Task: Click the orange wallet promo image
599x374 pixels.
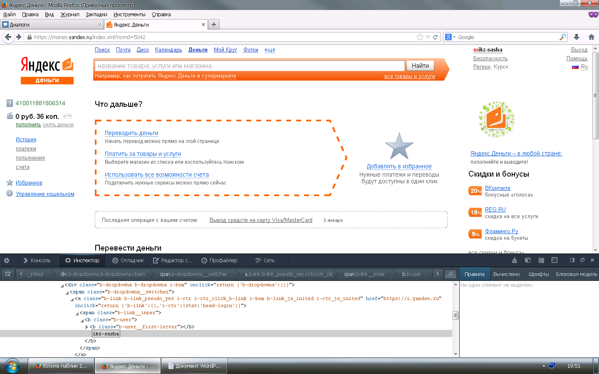Action: pos(497,119)
